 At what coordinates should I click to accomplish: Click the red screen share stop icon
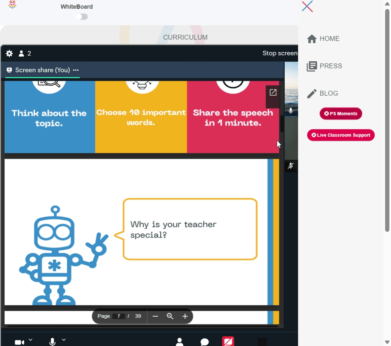coord(228,341)
